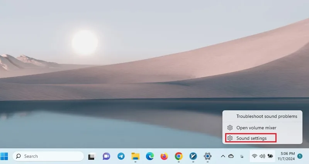Open the clock and date flyout
Viewport: 309px width, 164px height.
pos(287,156)
